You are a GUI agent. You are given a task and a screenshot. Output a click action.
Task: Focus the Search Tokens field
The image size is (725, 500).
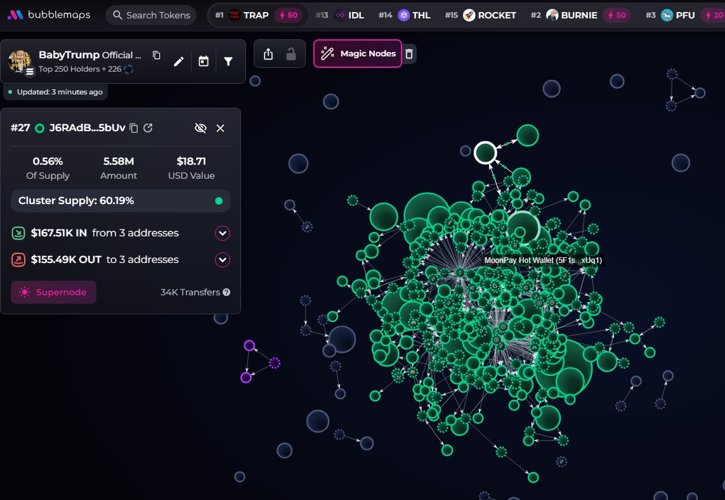[x=151, y=15]
